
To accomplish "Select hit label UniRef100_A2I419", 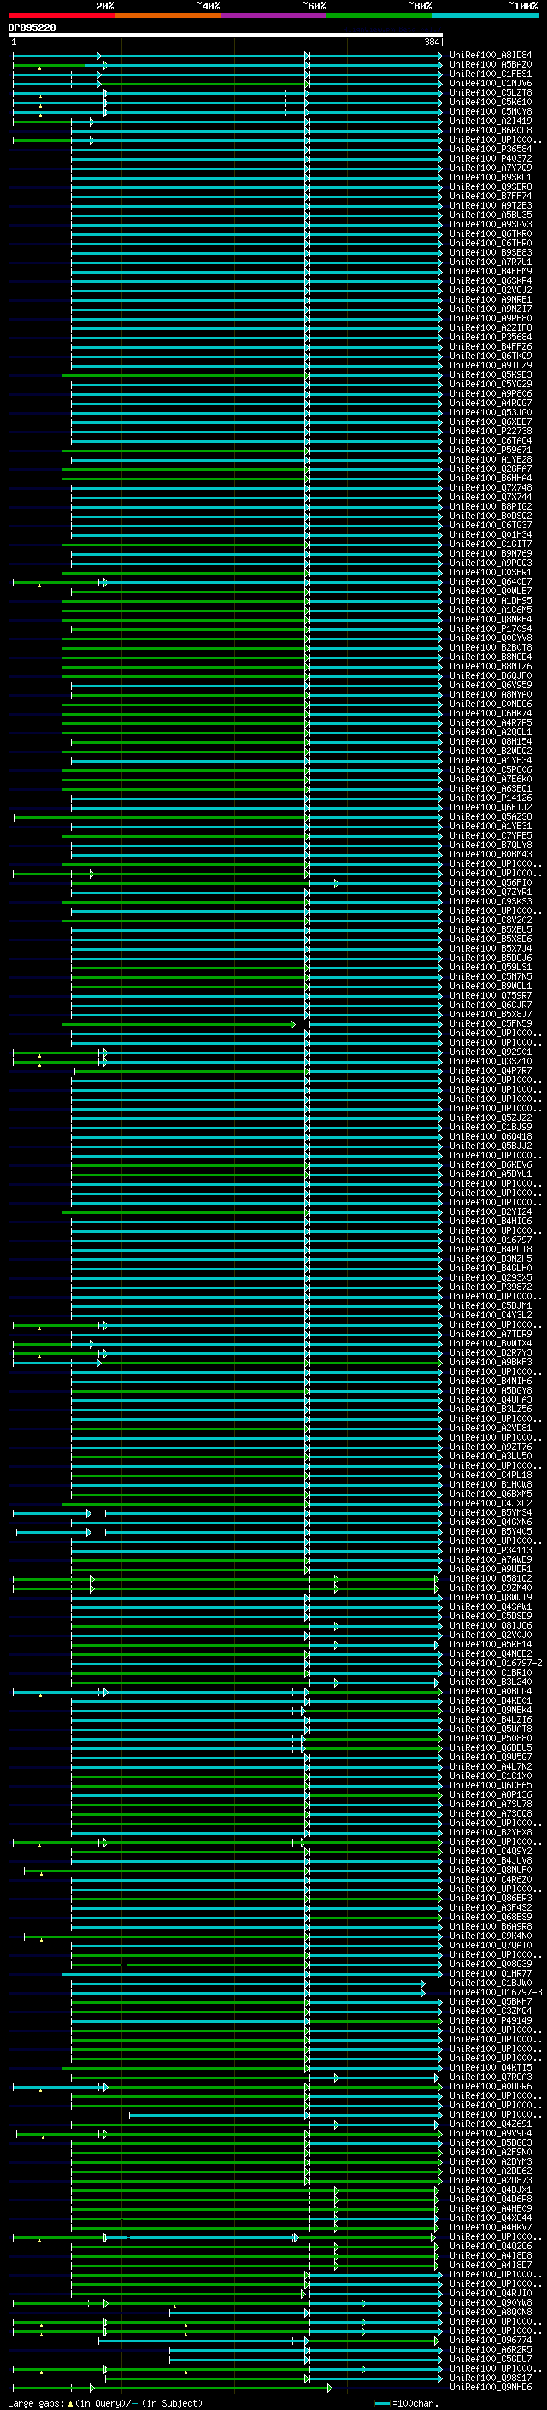I will [x=491, y=121].
